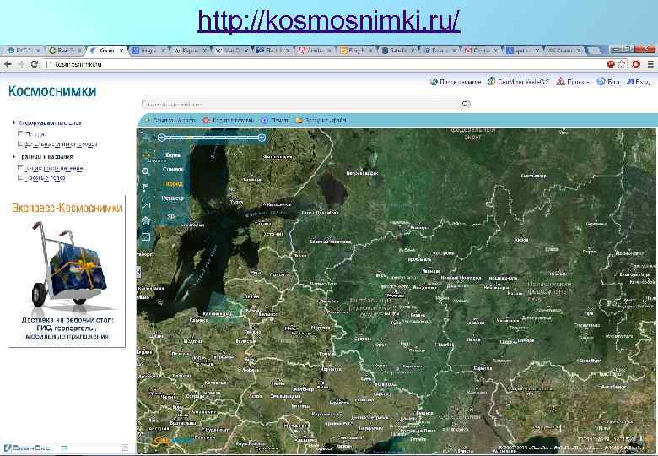Select the pan move arrows tool
Viewport: 658px width, 456px height.
tap(146, 155)
